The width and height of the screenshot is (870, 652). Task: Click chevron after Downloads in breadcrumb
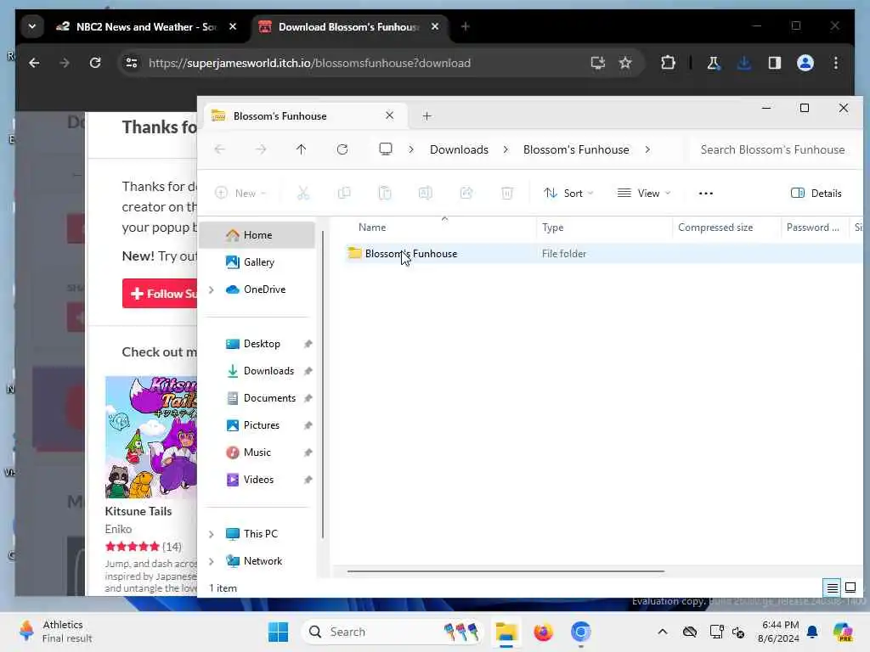506,149
